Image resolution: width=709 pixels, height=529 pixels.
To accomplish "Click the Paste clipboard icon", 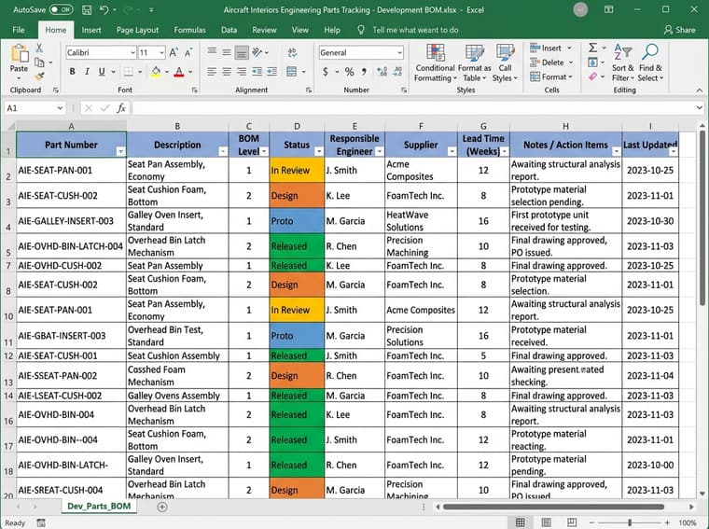I will coord(19,53).
